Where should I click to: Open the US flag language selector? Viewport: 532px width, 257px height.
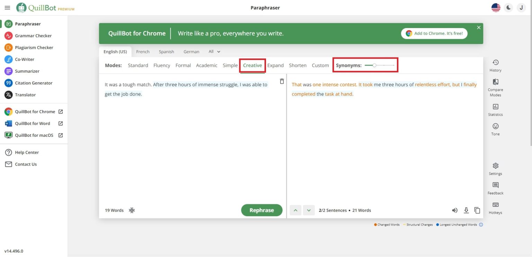pyautogui.click(x=496, y=8)
